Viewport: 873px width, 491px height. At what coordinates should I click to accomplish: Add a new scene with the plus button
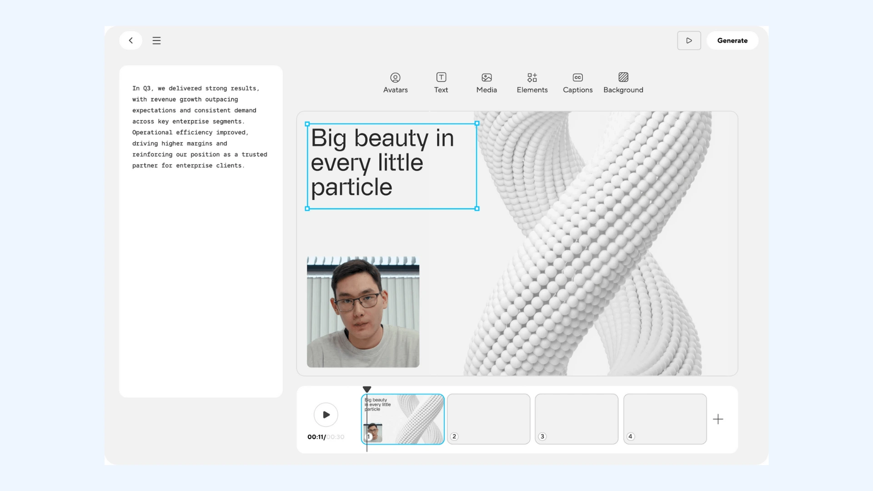coord(718,419)
